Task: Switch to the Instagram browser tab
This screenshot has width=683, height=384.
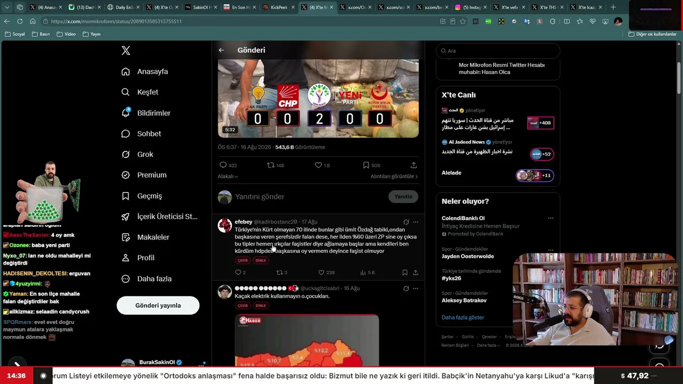Action: pos(472,7)
